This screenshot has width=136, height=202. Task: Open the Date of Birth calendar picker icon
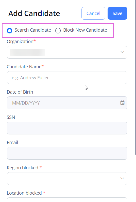point(122,103)
